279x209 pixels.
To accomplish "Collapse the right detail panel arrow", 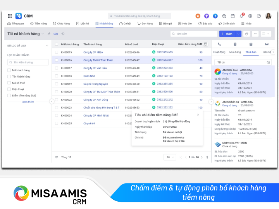I will click(211, 102).
